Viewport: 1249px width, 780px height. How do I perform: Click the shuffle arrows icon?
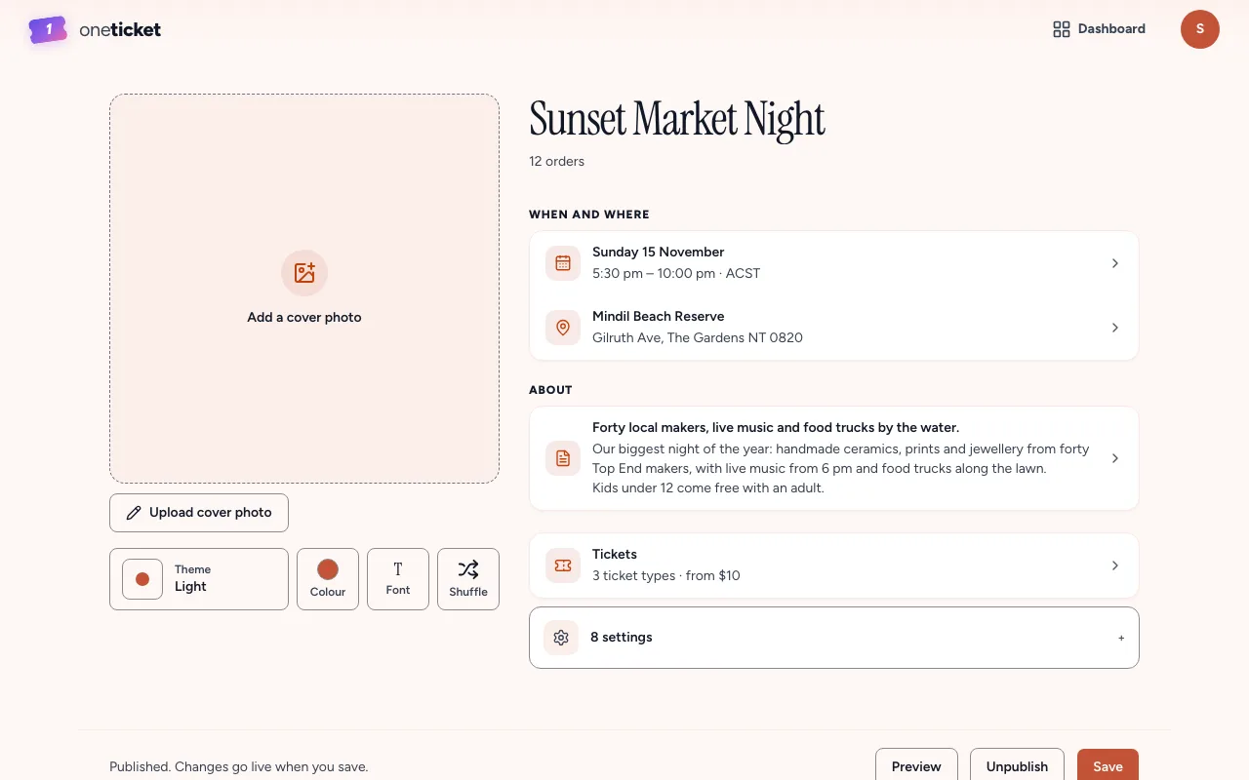(x=468, y=569)
